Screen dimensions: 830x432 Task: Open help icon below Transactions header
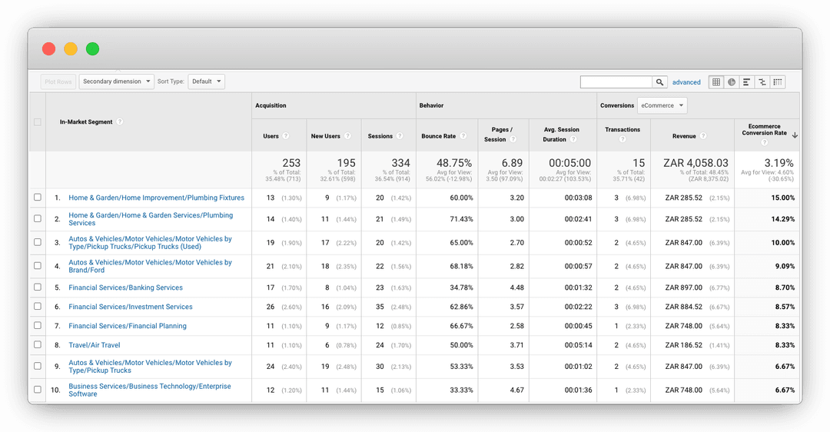(622, 139)
